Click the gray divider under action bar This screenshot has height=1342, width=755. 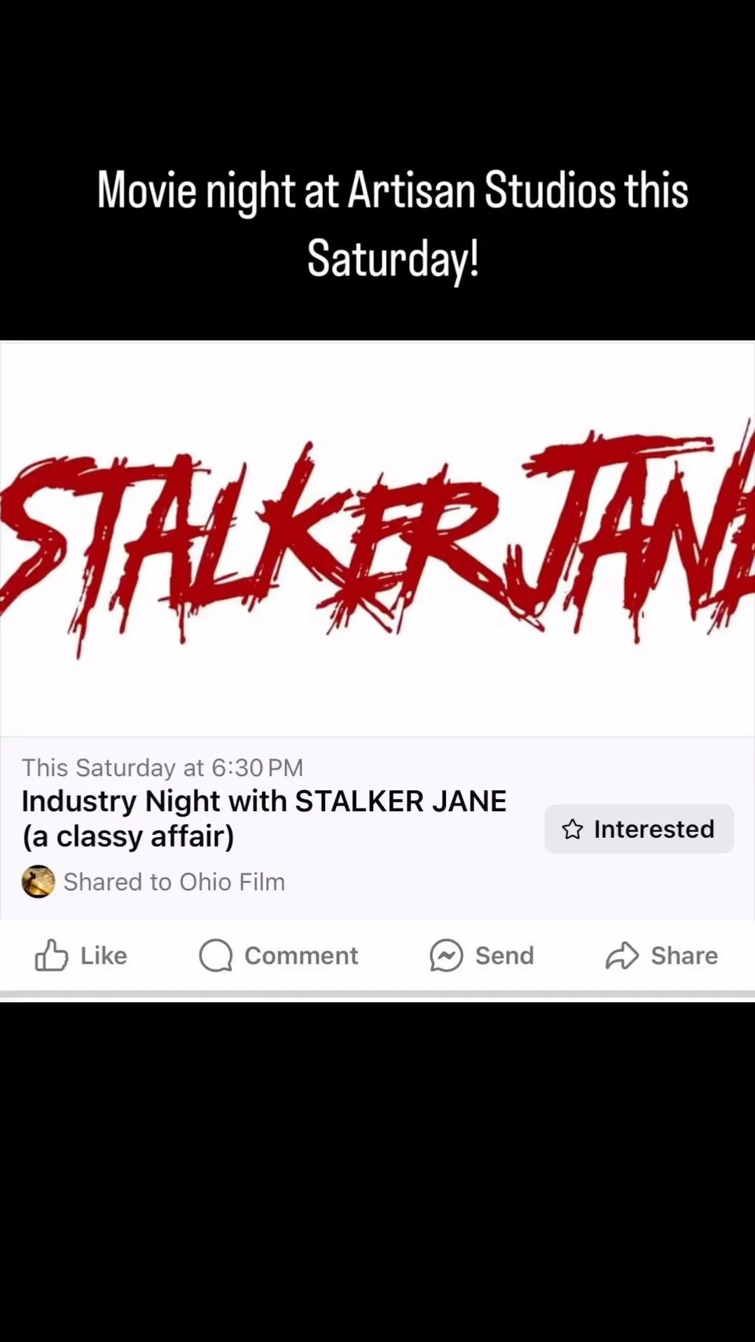(377, 994)
